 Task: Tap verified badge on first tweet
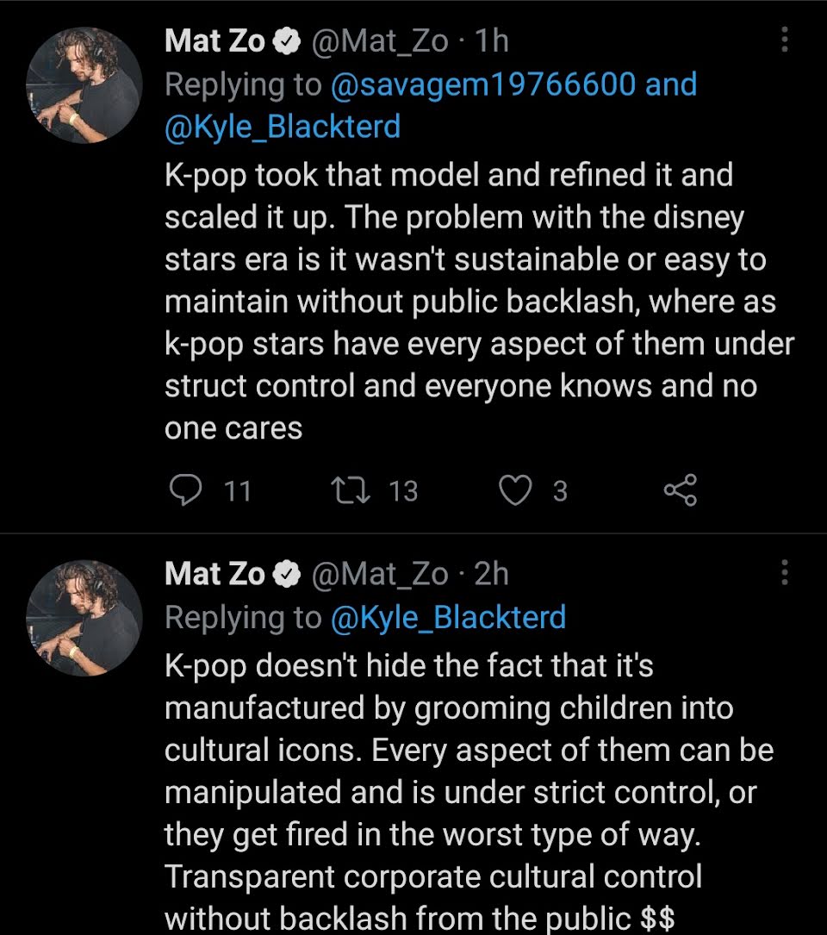click(287, 41)
